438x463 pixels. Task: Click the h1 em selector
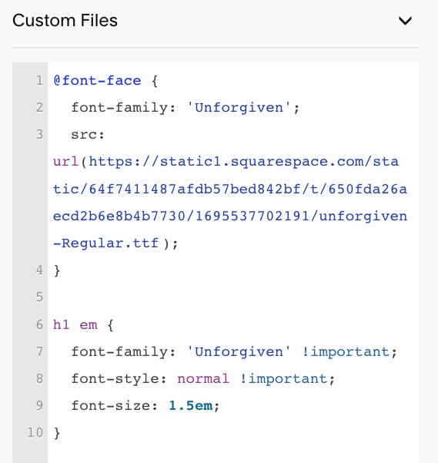coord(75,325)
